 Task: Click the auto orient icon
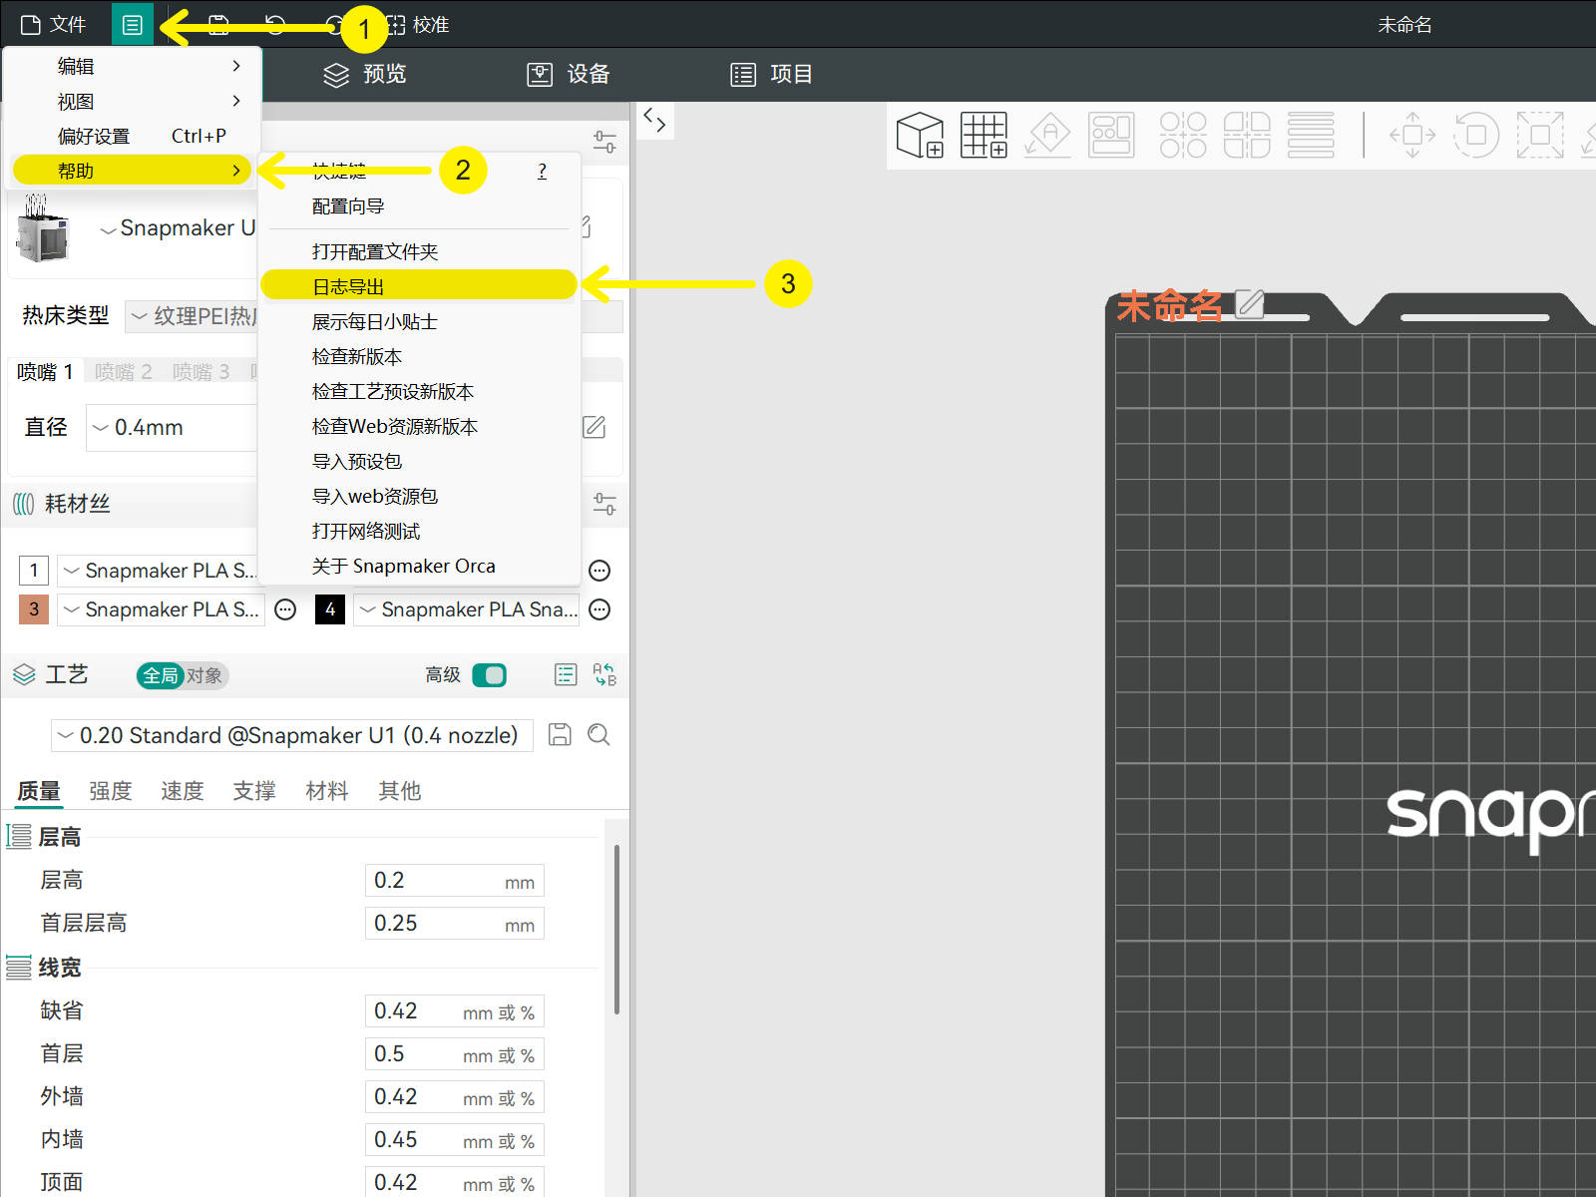point(1047,135)
